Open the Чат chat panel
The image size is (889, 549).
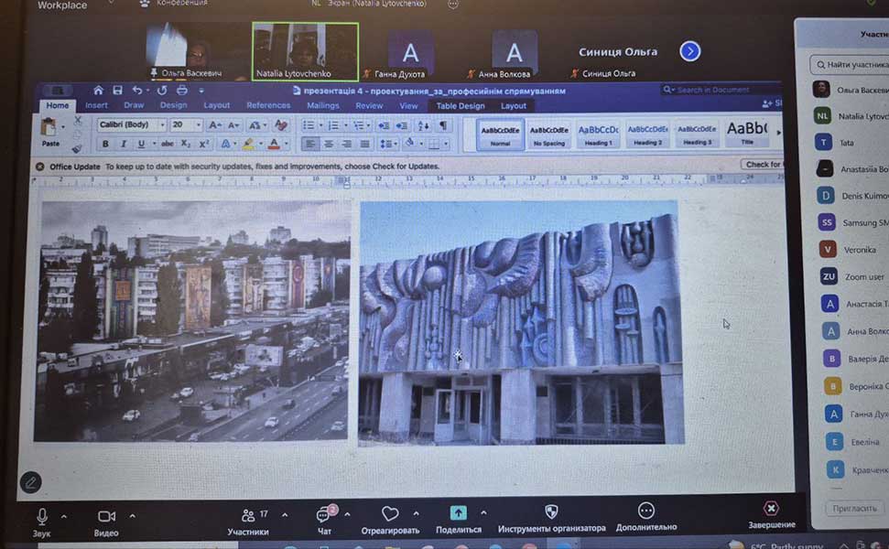click(324, 518)
